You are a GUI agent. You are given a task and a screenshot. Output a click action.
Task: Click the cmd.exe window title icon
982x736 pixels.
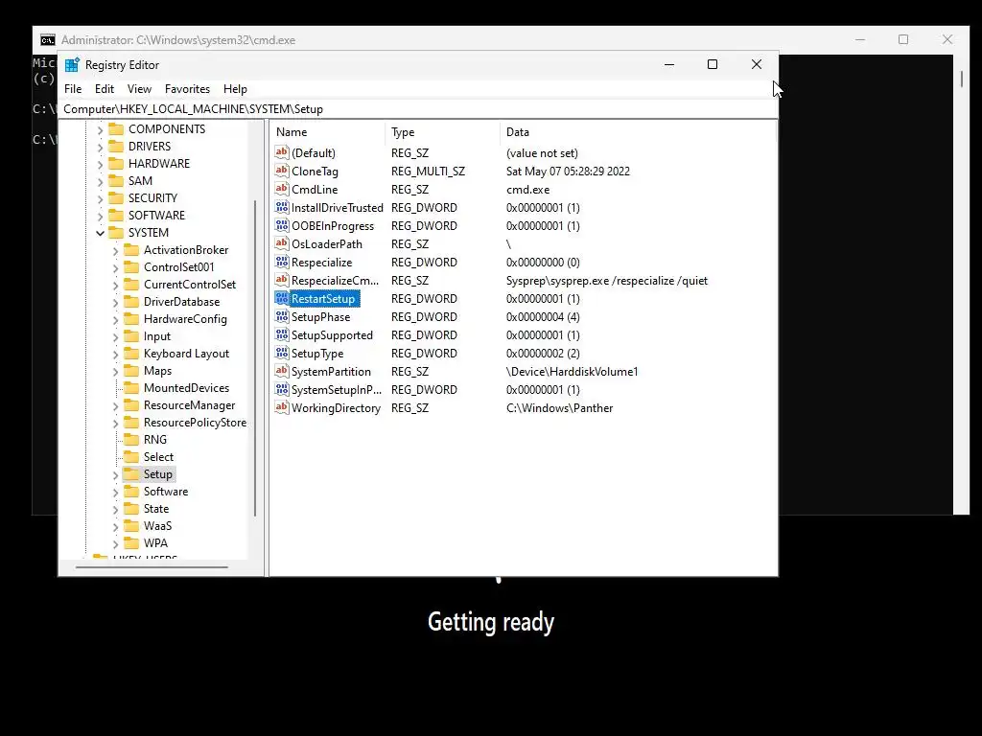[x=48, y=40]
